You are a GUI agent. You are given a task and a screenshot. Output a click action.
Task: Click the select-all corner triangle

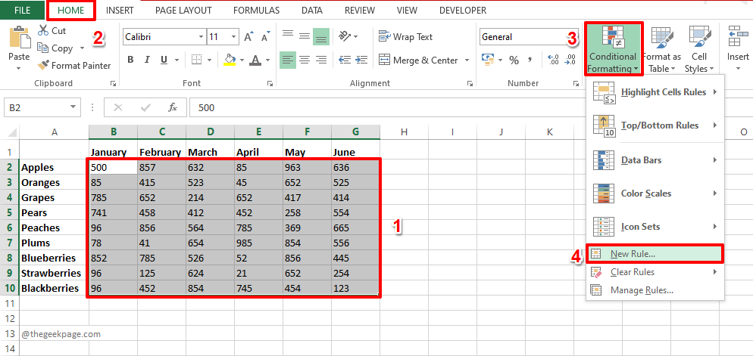click(12, 132)
